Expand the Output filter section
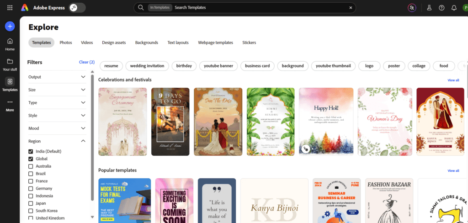Viewport: 468px width, 223px height. (83, 77)
